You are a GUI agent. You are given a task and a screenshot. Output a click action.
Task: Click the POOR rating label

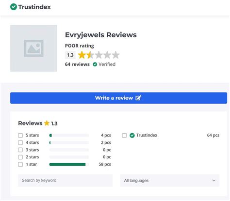[80, 46]
